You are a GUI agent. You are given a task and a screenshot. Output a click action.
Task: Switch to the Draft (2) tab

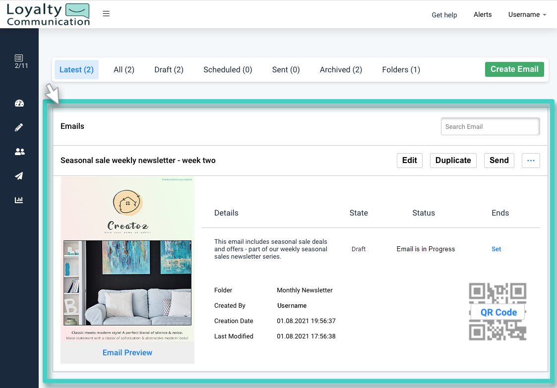pyautogui.click(x=169, y=69)
